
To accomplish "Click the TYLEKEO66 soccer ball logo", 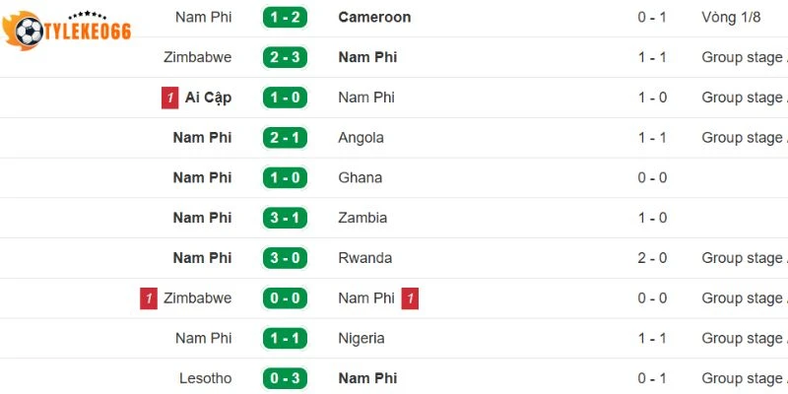I will [30, 34].
